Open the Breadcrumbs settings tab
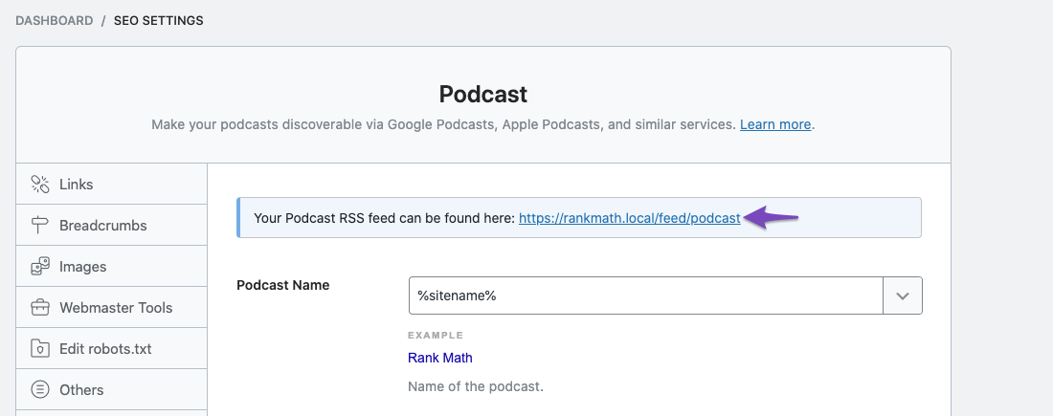Viewport: 1053px width, 416px height. pyautogui.click(x=111, y=226)
